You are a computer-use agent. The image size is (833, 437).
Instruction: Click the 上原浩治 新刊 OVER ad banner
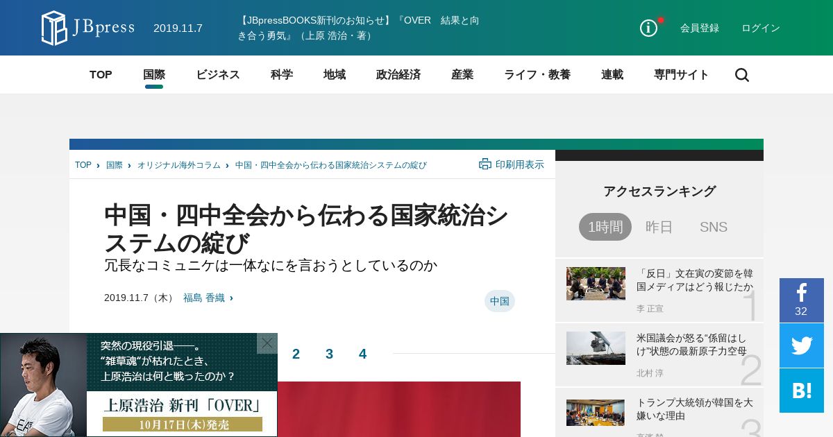[x=139, y=385]
